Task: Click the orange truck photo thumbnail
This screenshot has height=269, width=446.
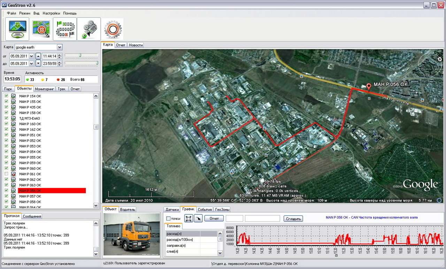Action: click(131, 234)
